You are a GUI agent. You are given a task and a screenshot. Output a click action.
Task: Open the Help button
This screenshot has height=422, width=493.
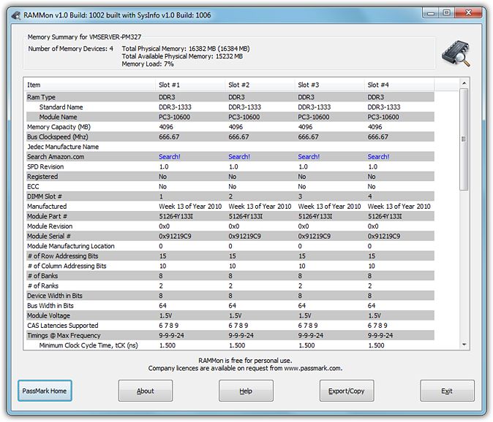[246, 391]
